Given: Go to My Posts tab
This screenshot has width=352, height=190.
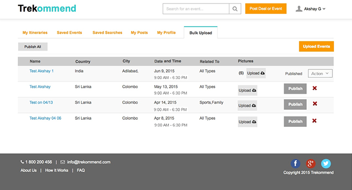Looking at the screenshot, I should (139, 33).
